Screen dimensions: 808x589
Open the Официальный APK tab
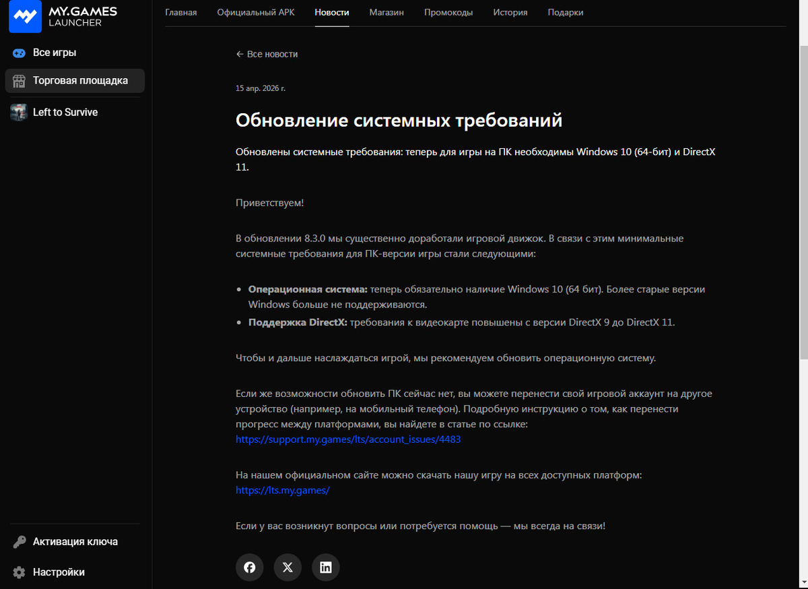pos(256,13)
